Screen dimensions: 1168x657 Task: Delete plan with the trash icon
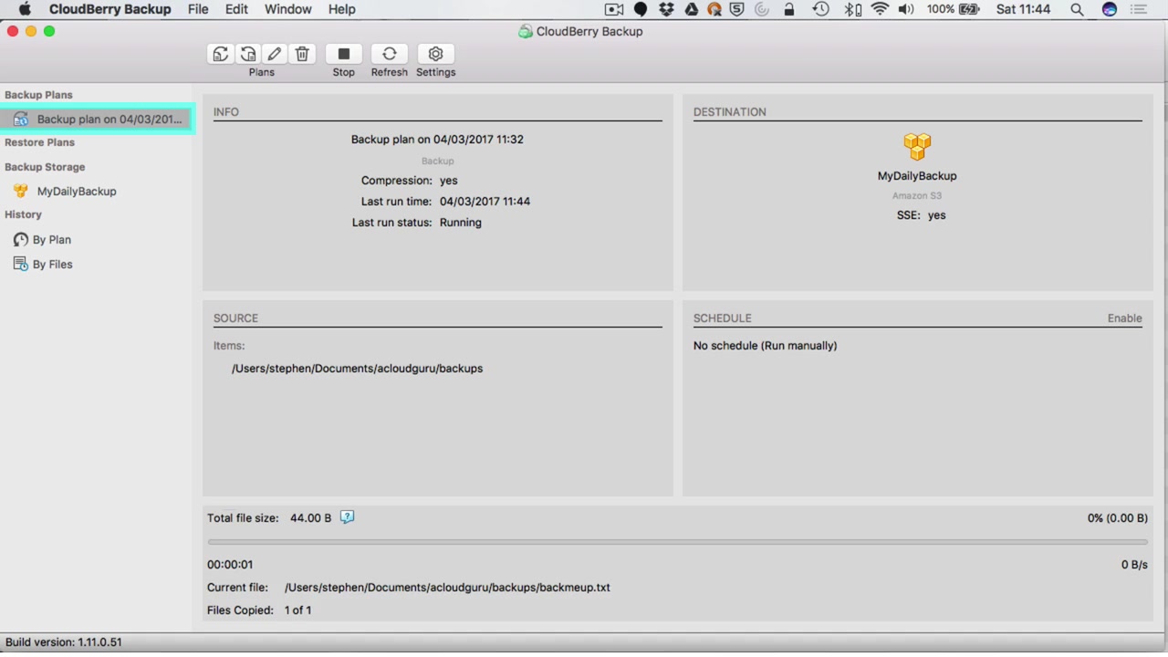(302, 54)
